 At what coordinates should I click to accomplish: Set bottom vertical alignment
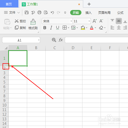coord(125,22)
